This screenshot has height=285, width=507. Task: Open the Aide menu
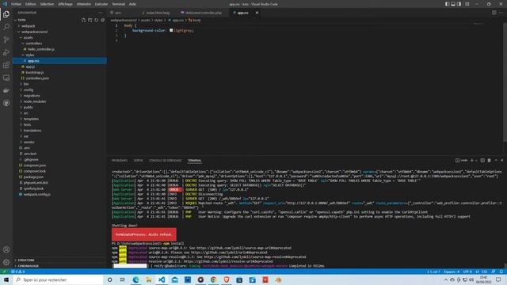click(132, 4)
